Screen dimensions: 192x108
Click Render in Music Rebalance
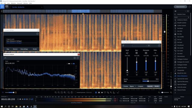click(157, 86)
